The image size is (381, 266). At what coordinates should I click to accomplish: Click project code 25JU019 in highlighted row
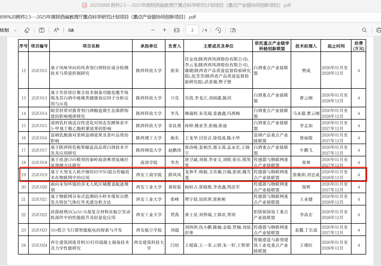pos(39,175)
